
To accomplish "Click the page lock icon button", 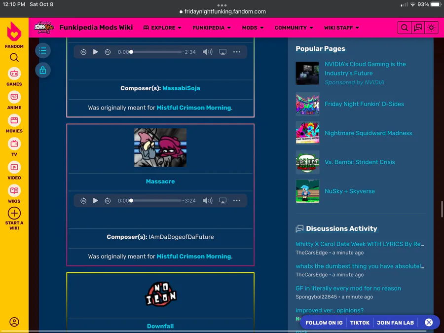I will 43,70.
